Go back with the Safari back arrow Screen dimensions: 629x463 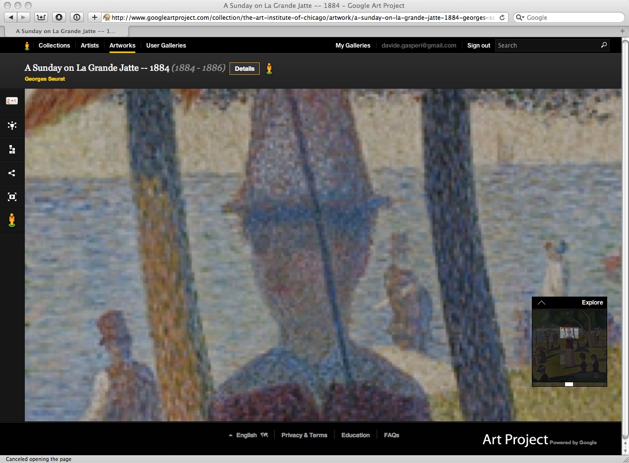(x=10, y=17)
